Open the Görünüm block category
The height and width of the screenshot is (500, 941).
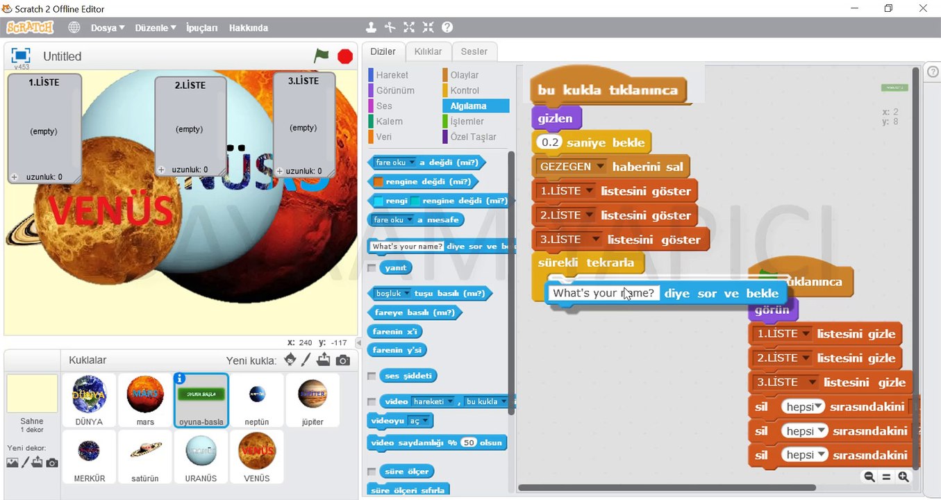pyautogui.click(x=395, y=90)
